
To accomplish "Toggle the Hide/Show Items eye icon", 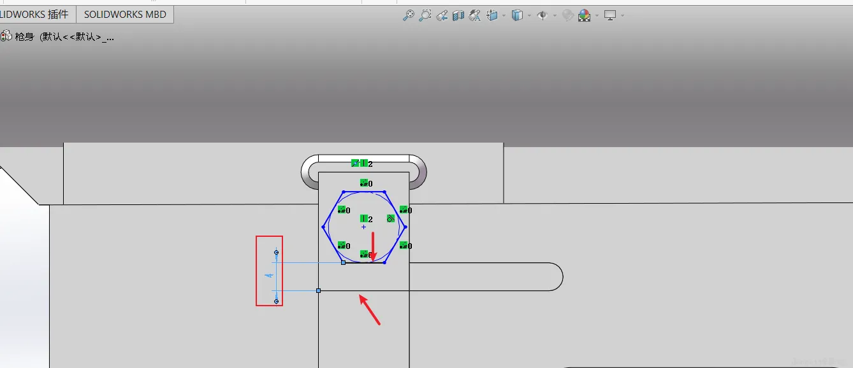I will tap(543, 15).
